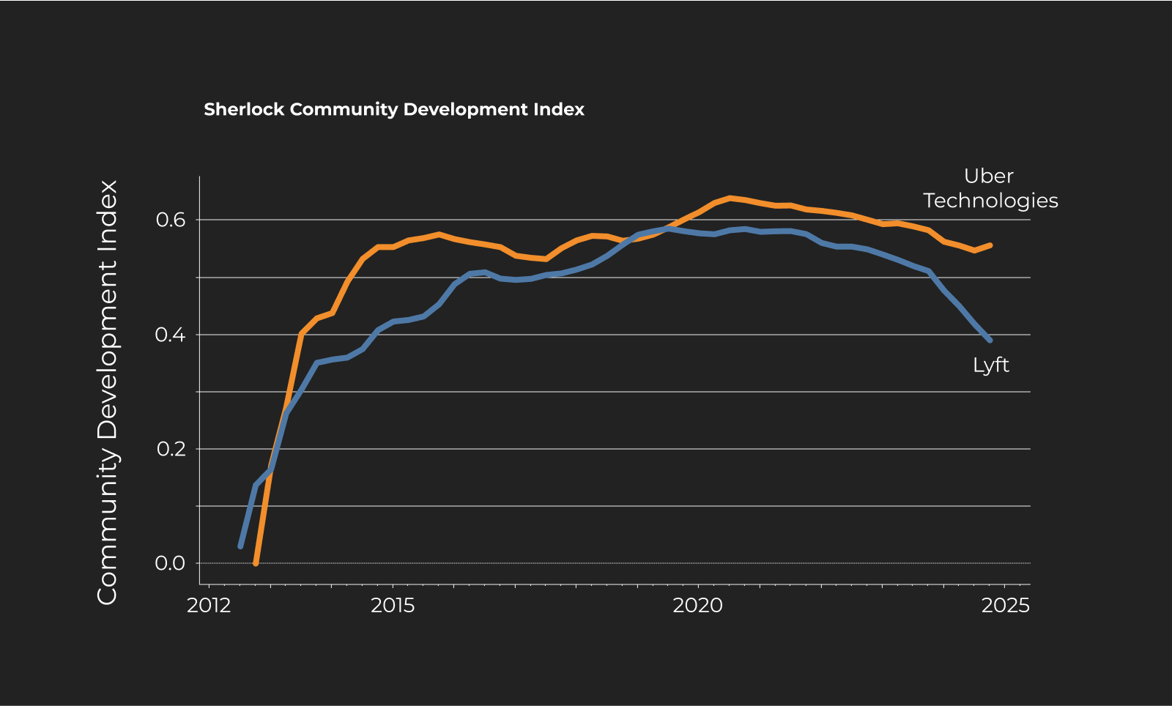Click the orange Uber line's highest peak
The image size is (1172, 706).
pyautogui.click(x=730, y=198)
